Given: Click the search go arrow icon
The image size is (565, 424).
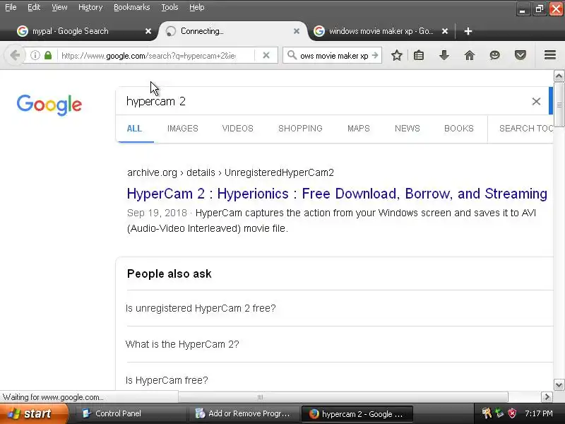Looking at the screenshot, I should coord(375,56).
